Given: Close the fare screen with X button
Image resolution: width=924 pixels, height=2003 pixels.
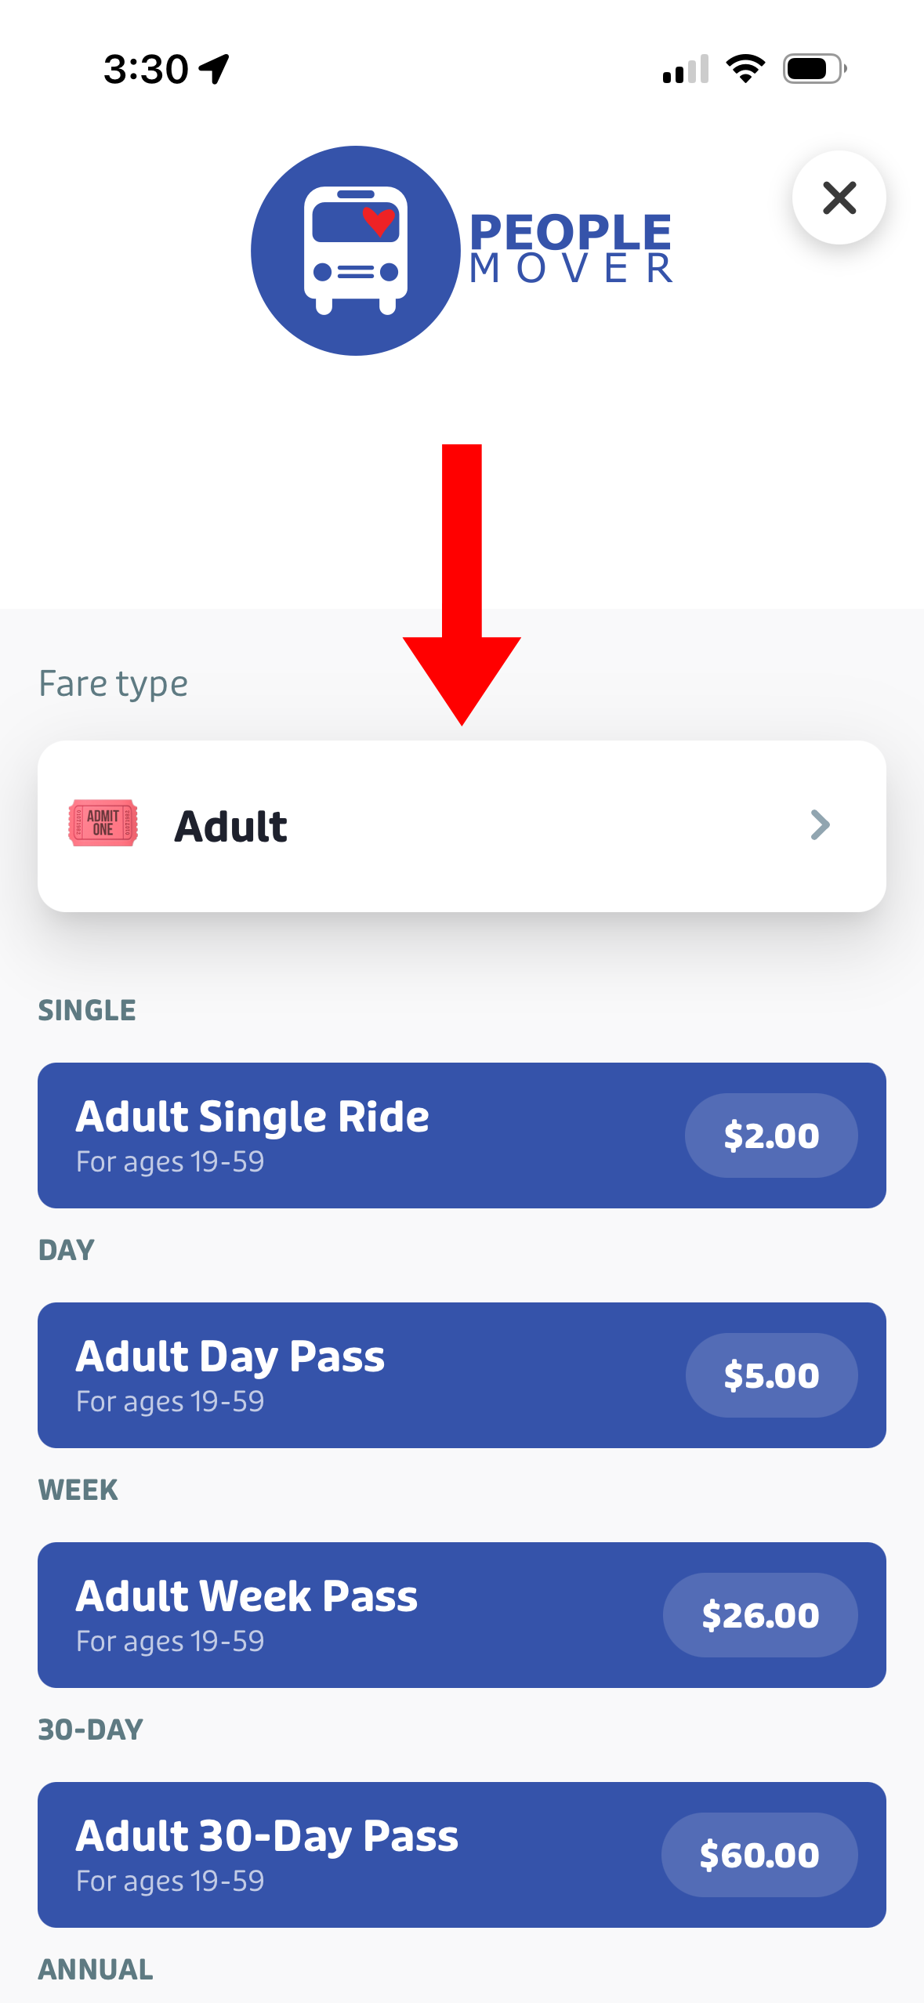Looking at the screenshot, I should 839,197.
